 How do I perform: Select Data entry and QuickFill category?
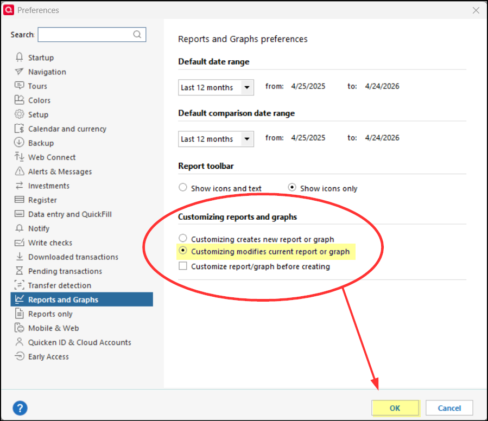(x=69, y=214)
